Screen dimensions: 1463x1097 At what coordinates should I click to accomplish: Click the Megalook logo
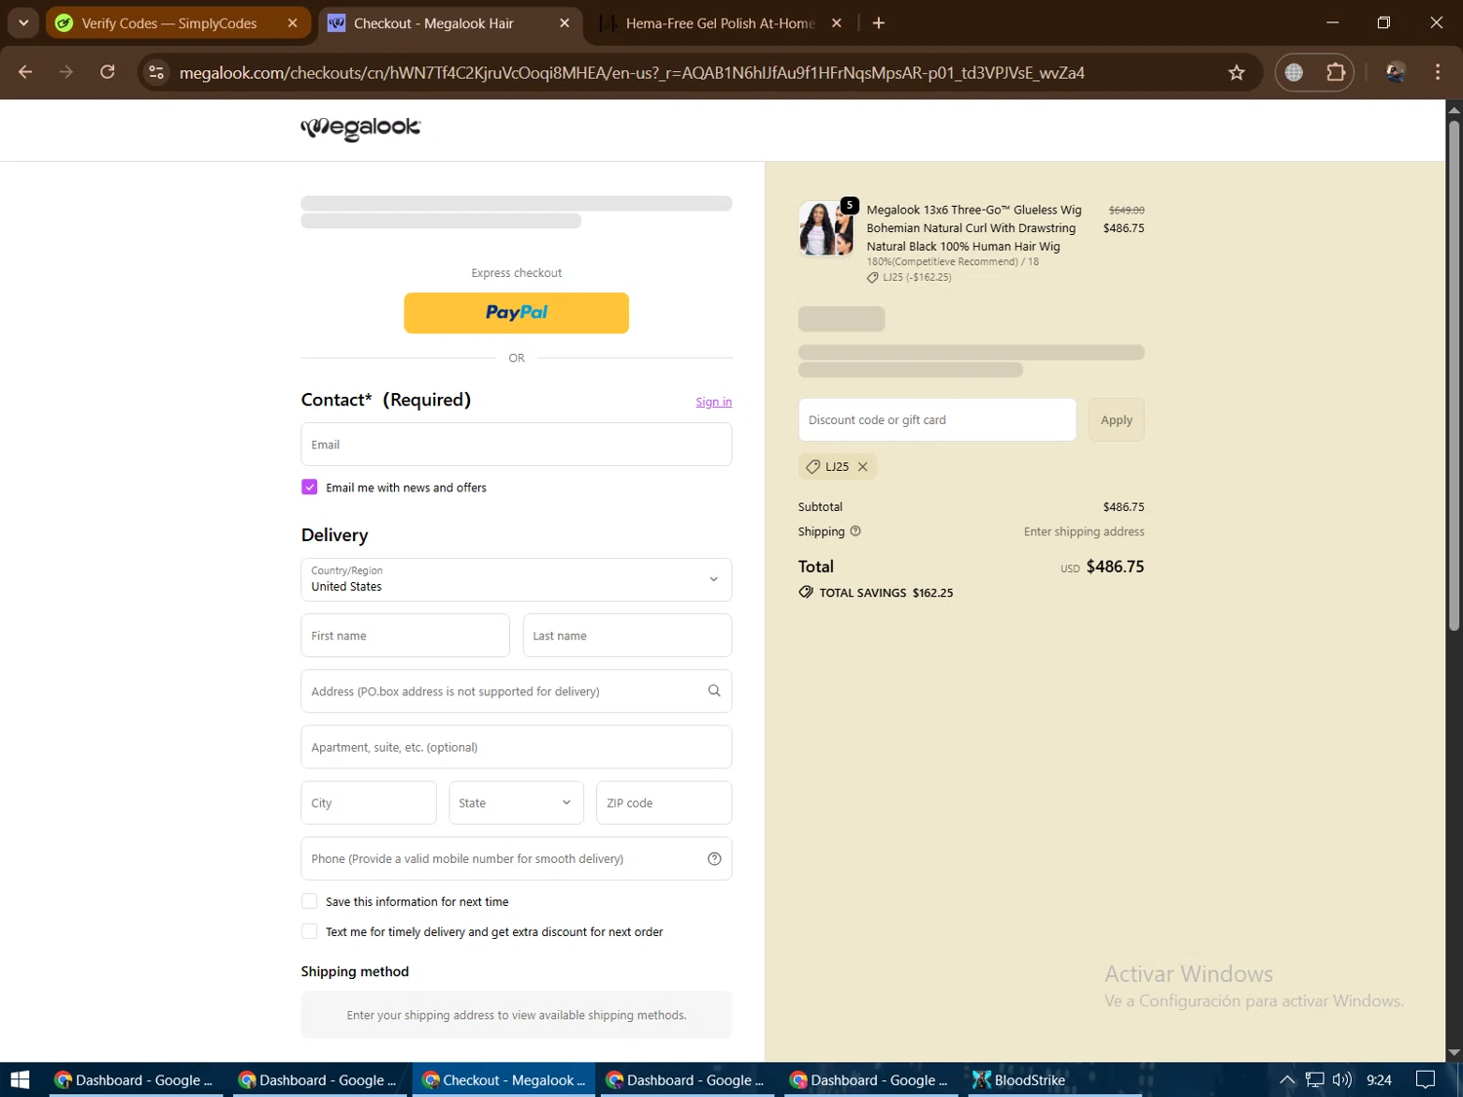coord(361,128)
